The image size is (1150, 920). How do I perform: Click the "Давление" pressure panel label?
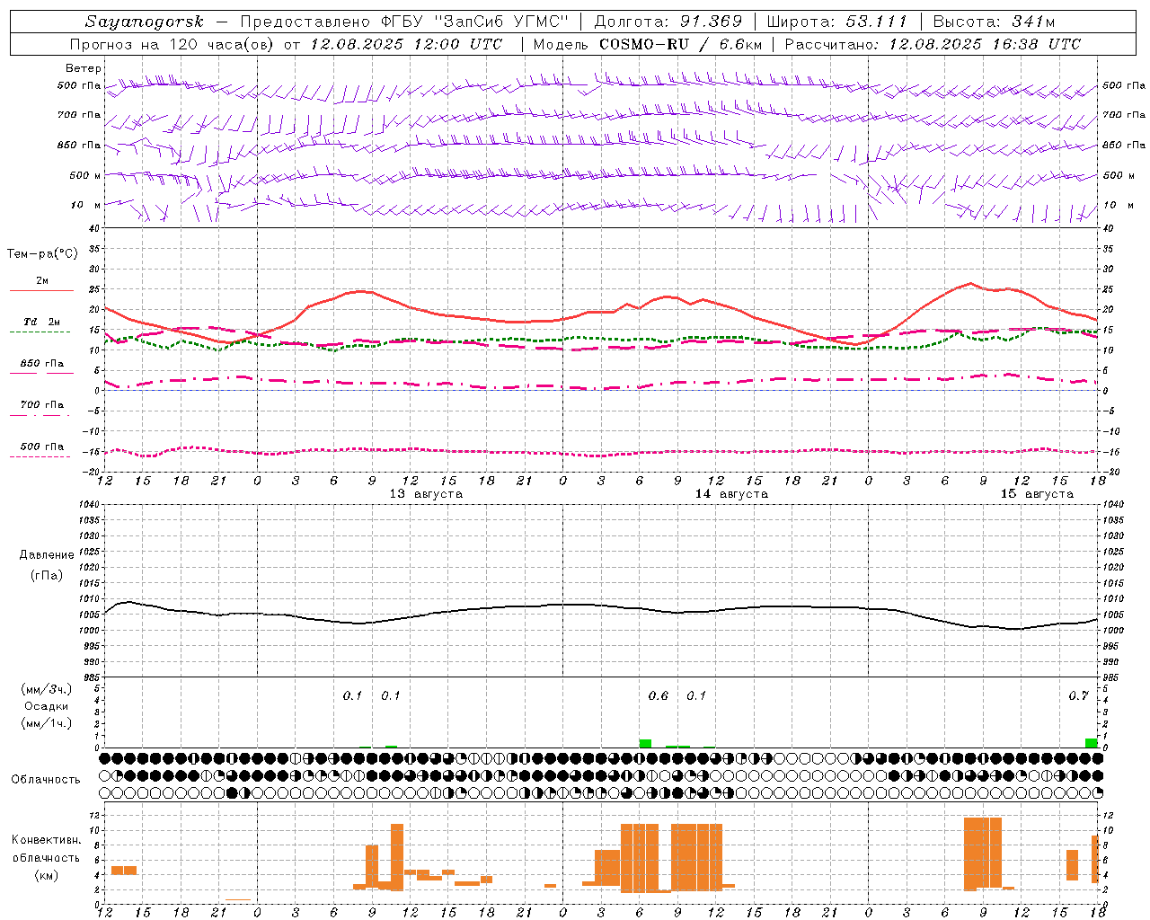(x=47, y=555)
